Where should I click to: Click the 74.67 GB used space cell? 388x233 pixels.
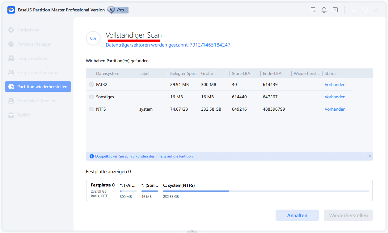179,109
